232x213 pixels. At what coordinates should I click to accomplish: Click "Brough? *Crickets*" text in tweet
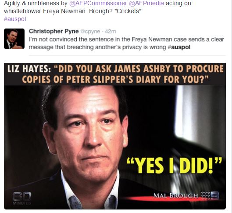pyautogui.click(x=115, y=11)
